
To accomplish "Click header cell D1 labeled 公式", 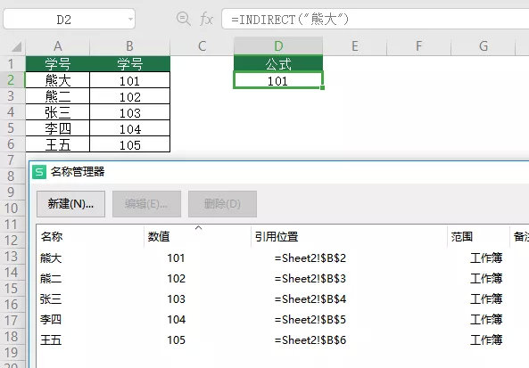I will coord(278,63).
